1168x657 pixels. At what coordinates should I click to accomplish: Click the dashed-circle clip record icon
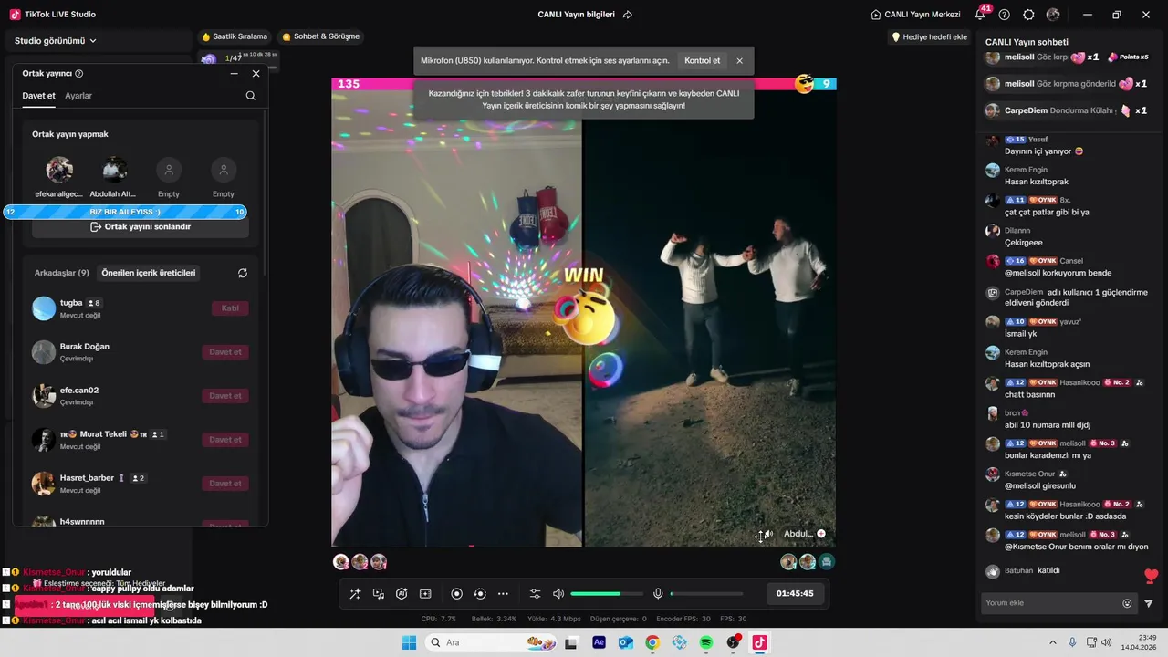point(480,594)
